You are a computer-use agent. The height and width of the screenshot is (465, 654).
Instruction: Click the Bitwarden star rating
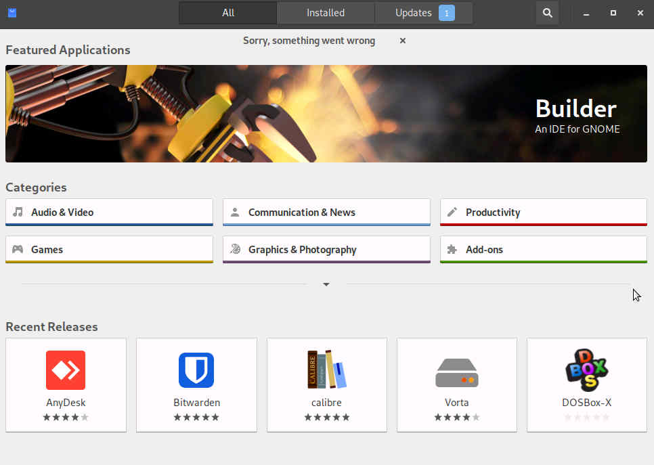coord(196,417)
